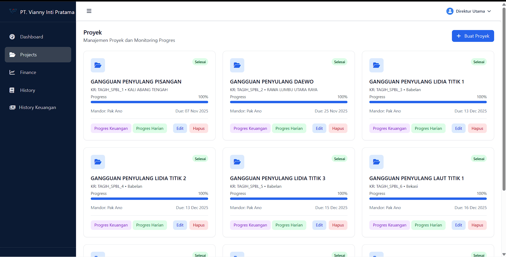Expand the Direktur Utama dropdown chevron

pyautogui.click(x=489, y=11)
